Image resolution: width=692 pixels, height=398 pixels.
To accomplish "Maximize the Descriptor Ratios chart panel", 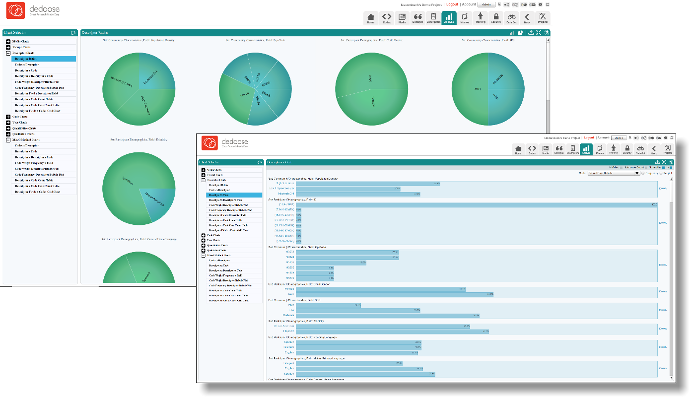I will point(539,33).
